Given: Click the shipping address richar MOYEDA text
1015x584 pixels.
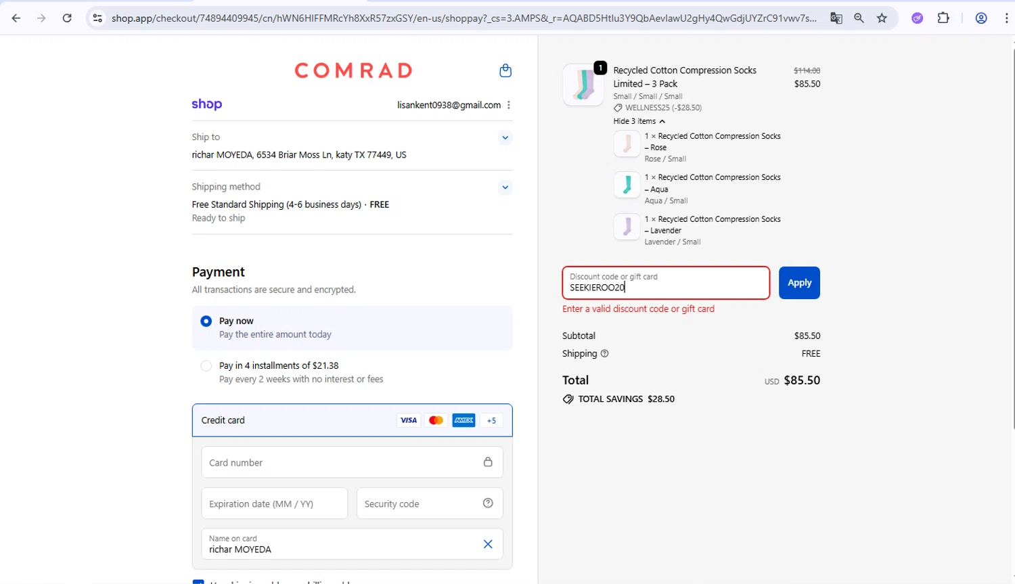Looking at the screenshot, I should [299, 155].
